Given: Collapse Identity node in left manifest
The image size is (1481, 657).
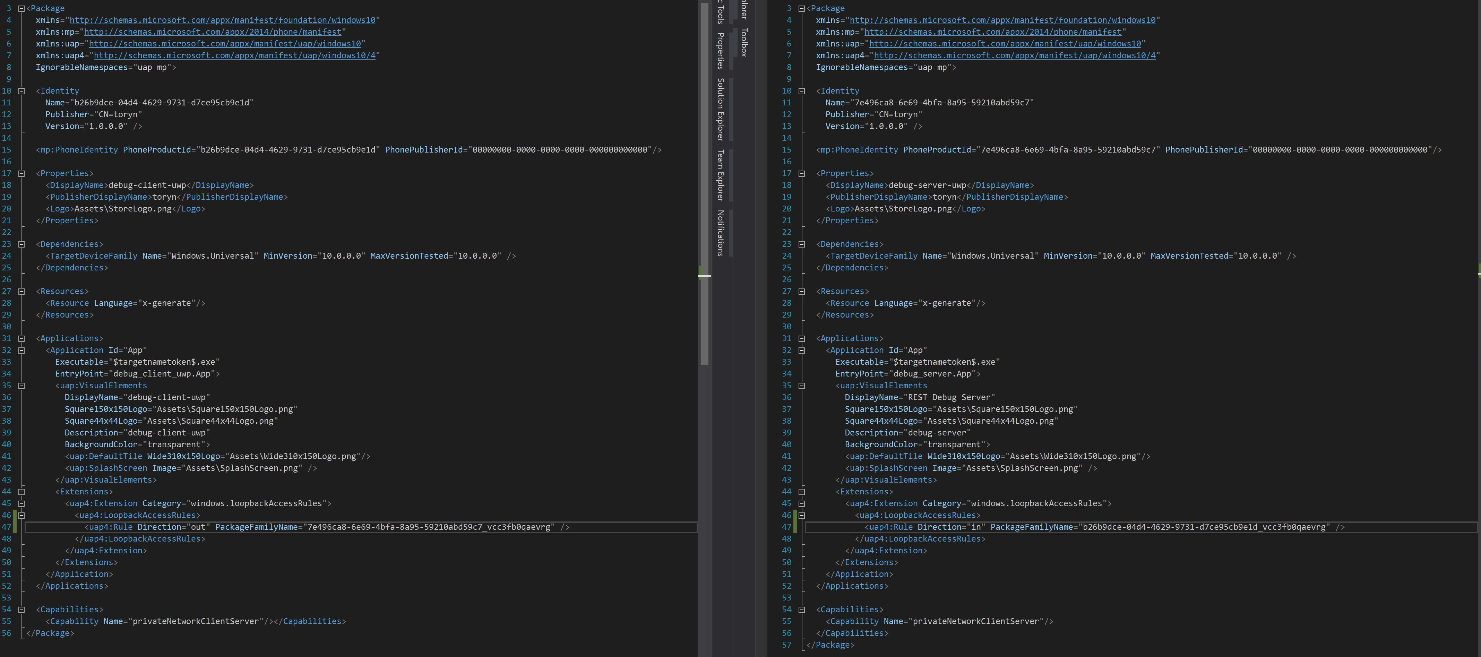Looking at the screenshot, I should point(21,91).
